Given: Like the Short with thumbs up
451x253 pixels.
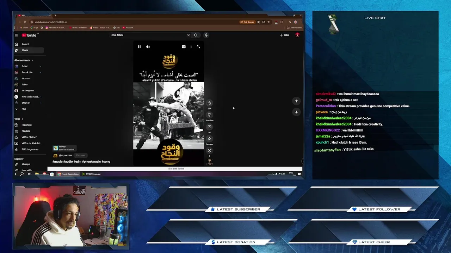Looking at the screenshot, I should click(x=209, y=103).
